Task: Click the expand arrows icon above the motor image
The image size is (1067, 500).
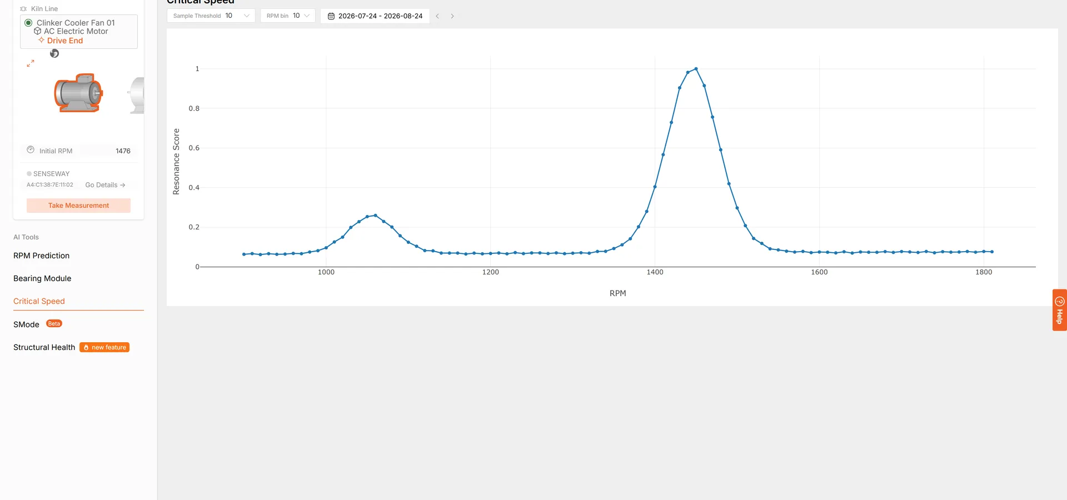Action: point(31,63)
